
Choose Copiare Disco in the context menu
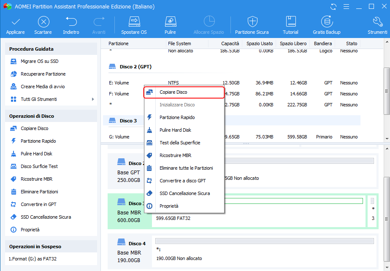(x=173, y=92)
